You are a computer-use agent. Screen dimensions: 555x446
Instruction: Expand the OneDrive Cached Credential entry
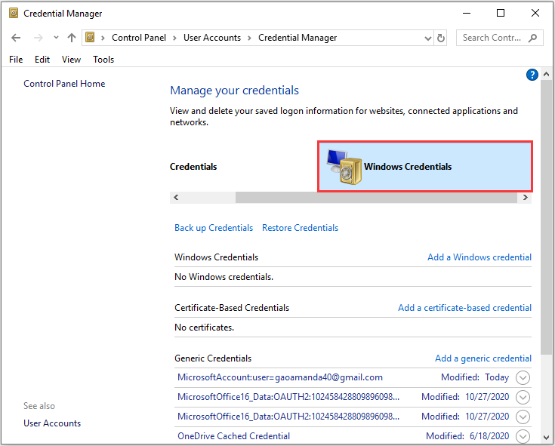click(523, 436)
